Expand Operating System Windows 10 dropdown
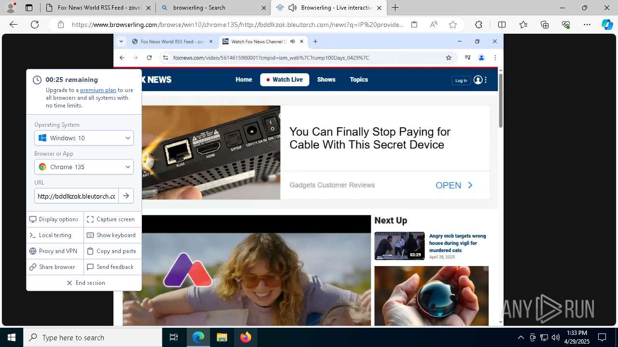 (84, 138)
